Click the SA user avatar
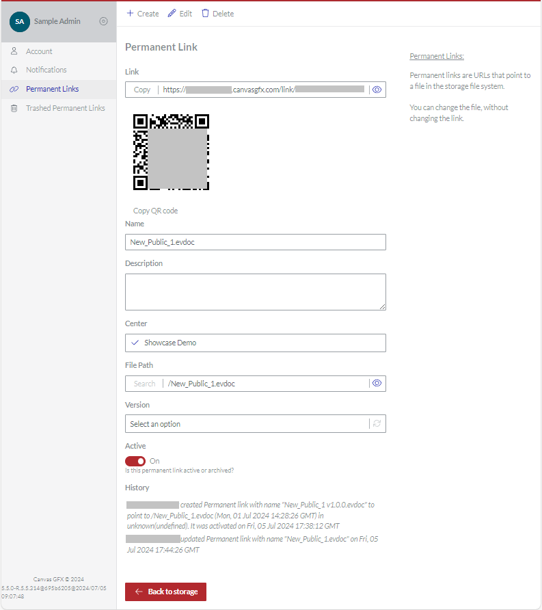Image resolution: width=542 pixels, height=610 pixels. pyautogui.click(x=19, y=22)
